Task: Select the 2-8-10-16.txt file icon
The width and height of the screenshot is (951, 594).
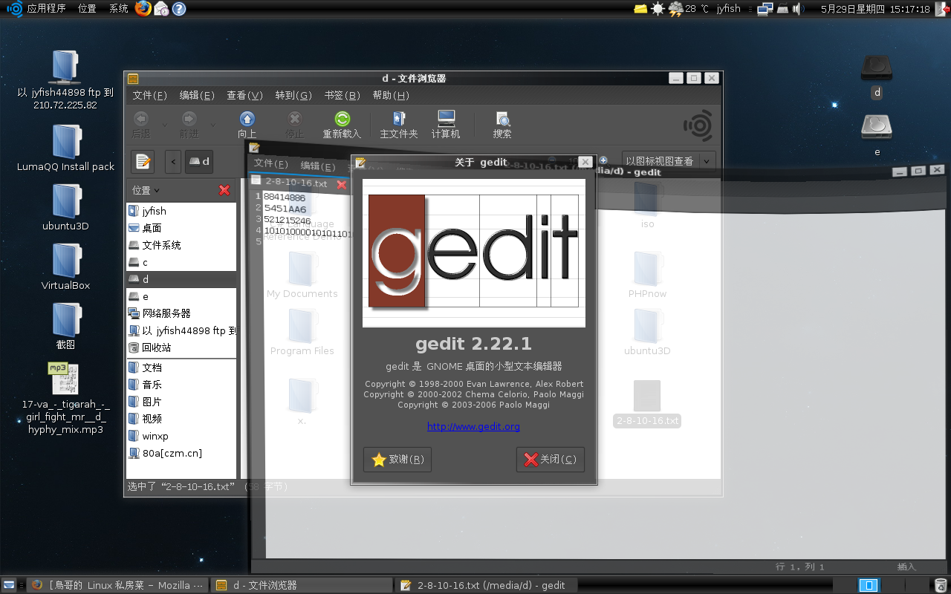Action: [647, 403]
